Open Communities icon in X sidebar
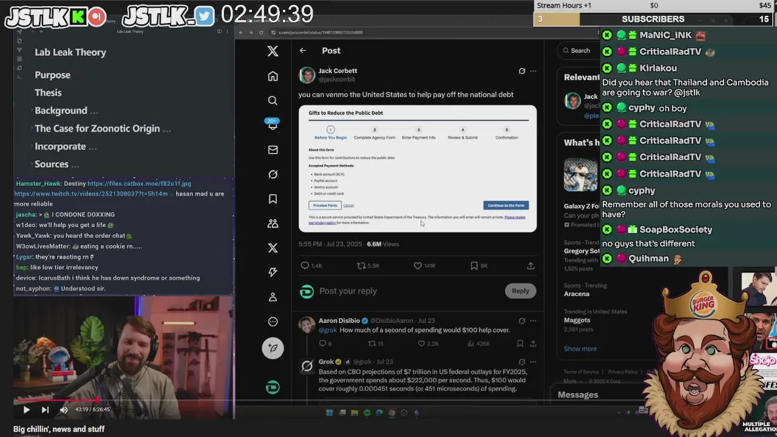The height and width of the screenshot is (437, 777). [x=273, y=223]
